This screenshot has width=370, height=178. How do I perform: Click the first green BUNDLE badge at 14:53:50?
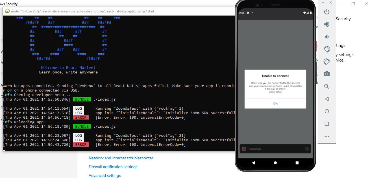[82, 99]
